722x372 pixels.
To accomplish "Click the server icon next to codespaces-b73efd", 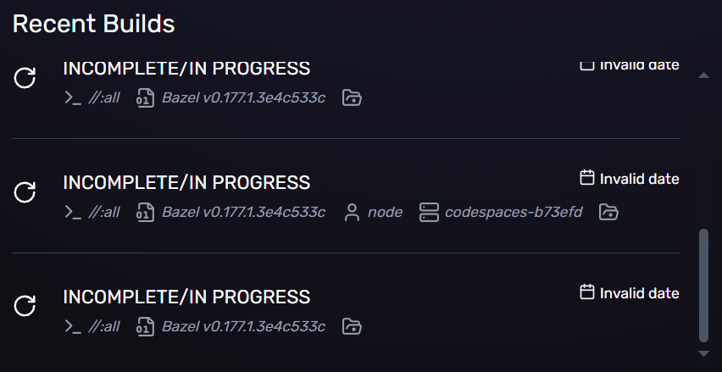I will tap(430, 212).
